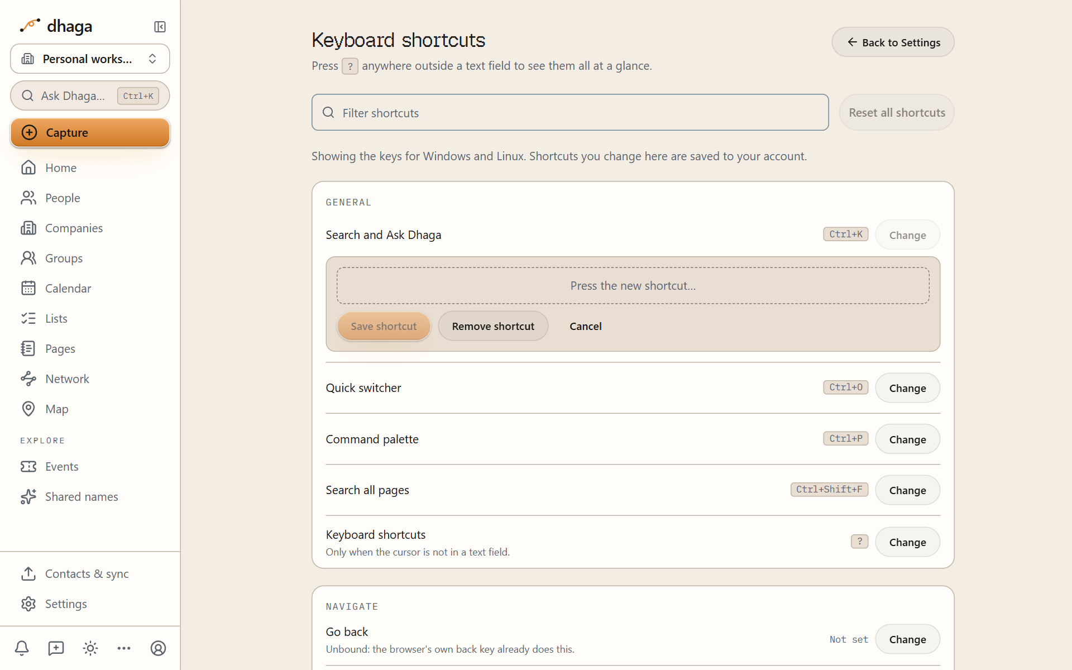Click the Ctrl+Shift+F key badge
This screenshot has width=1072, height=670.
point(829,490)
